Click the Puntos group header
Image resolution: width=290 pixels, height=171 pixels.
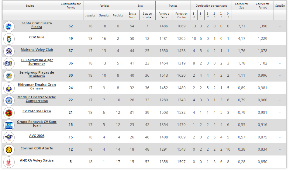pos(173,5)
